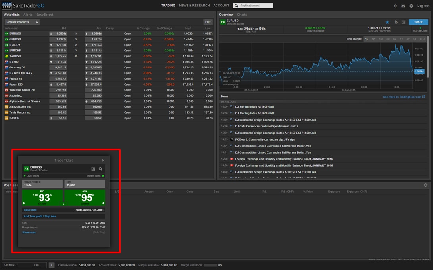Screen dimensions: 433x270
Task: Switch to the Charts tab
Action: (242, 15)
